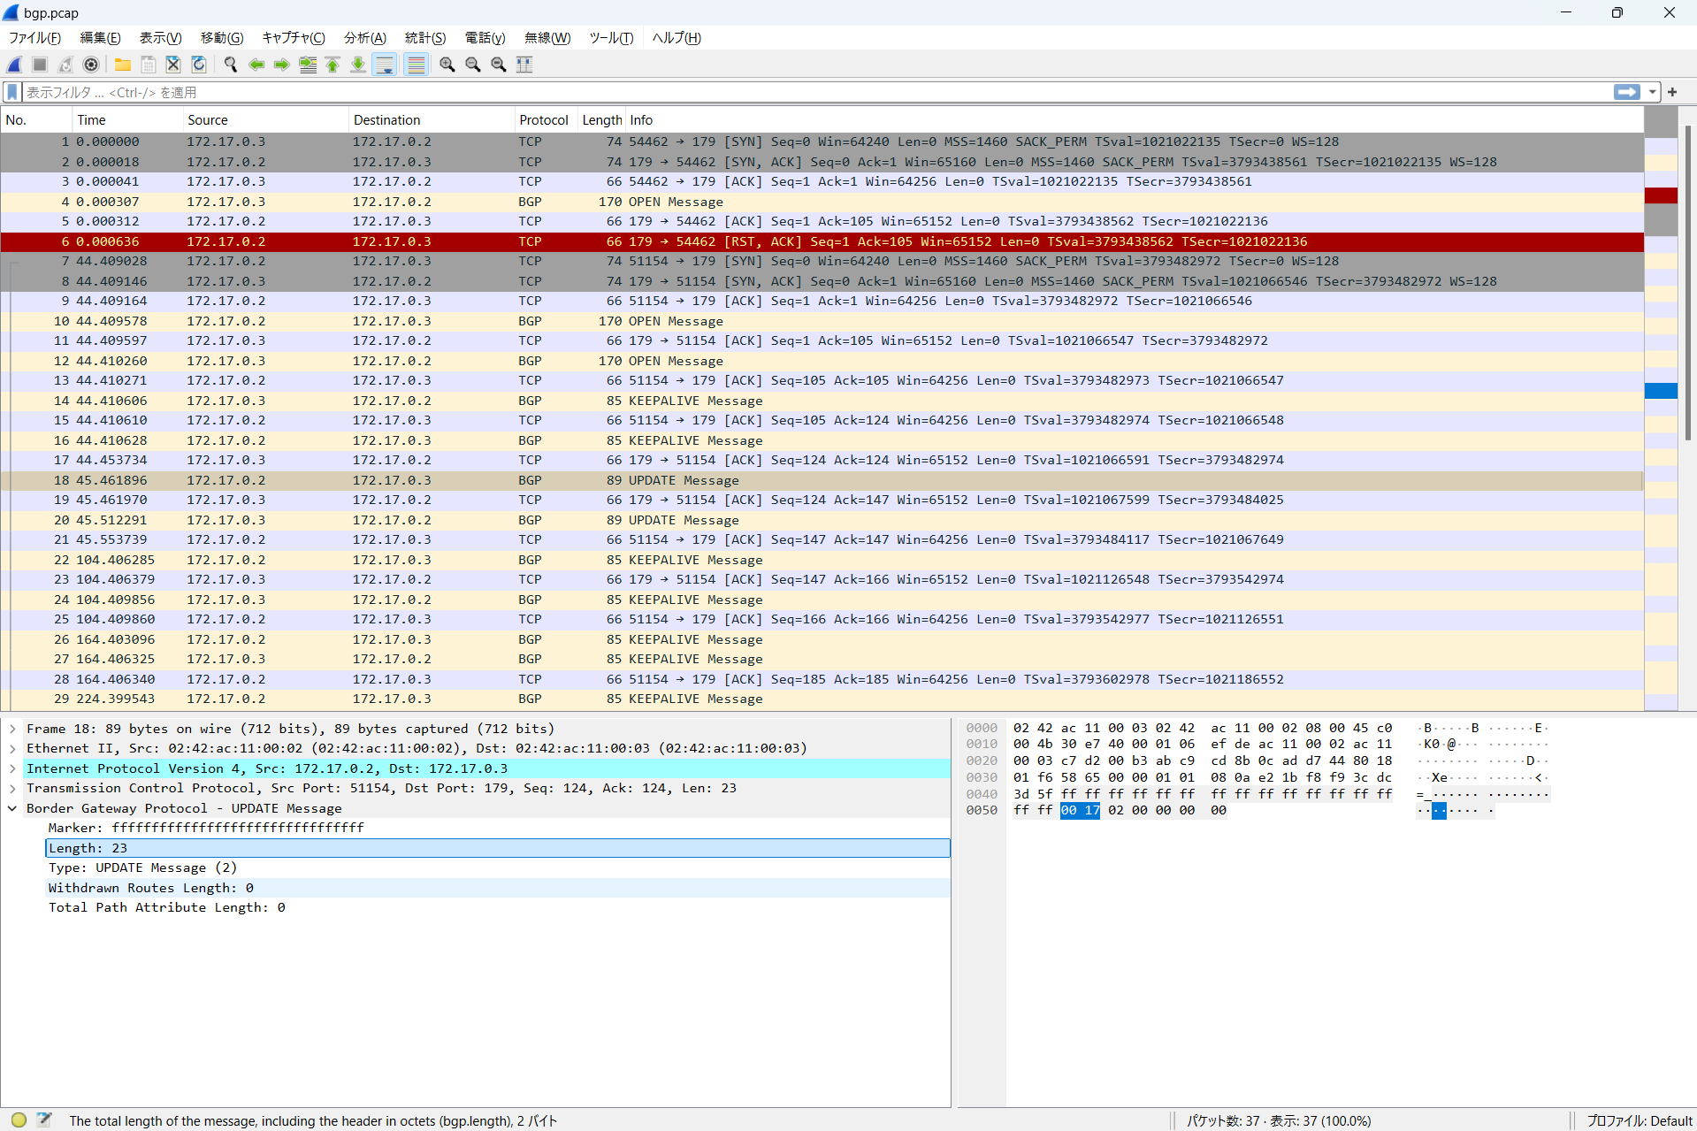Expand the Frame 18 details
Viewport: 1697px width, 1131px height.
[13, 729]
